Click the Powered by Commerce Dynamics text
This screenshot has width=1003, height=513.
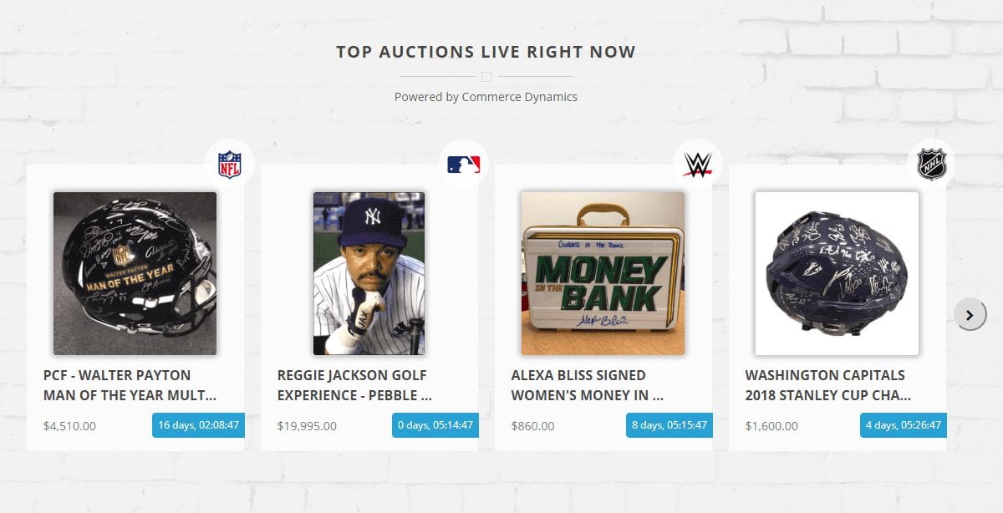tap(486, 97)
